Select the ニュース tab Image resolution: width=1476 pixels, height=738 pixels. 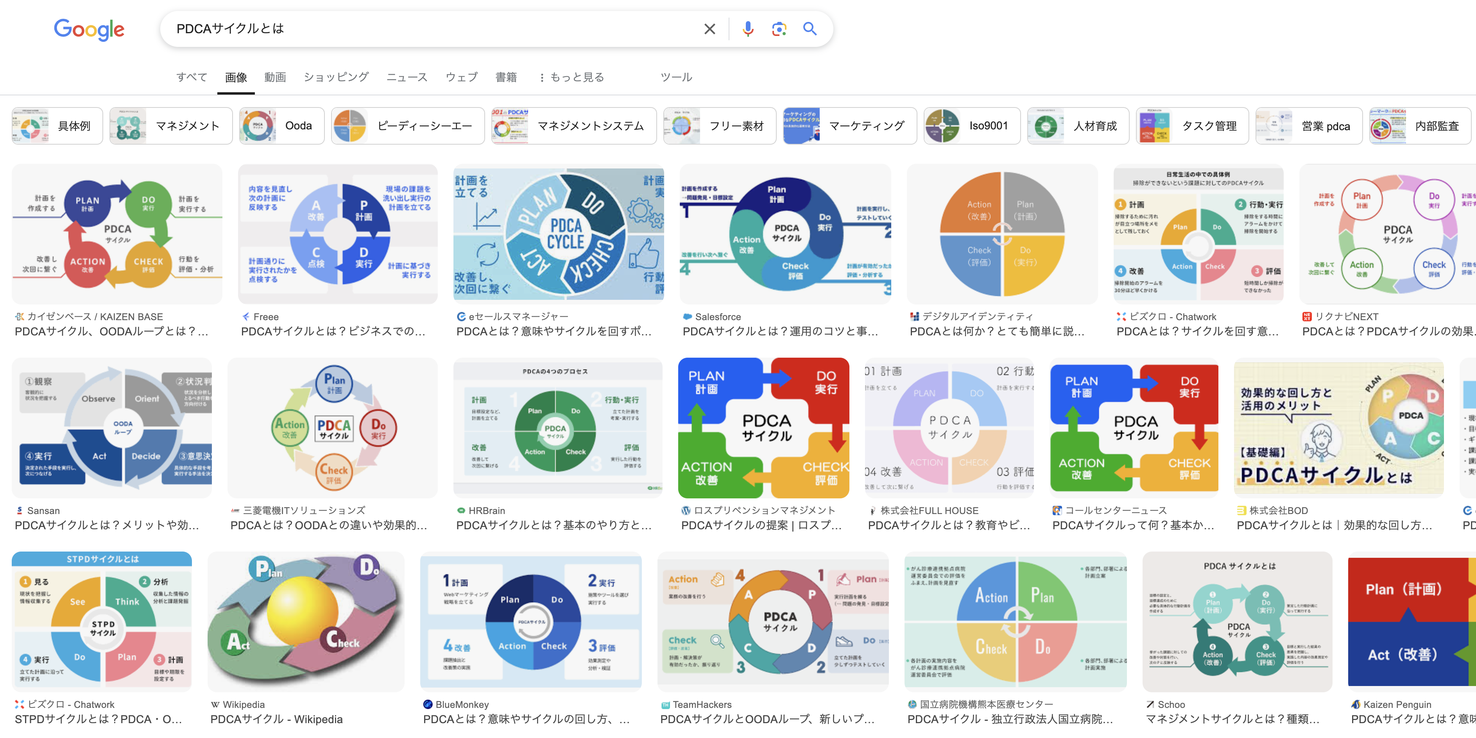[x=406, y=77]
